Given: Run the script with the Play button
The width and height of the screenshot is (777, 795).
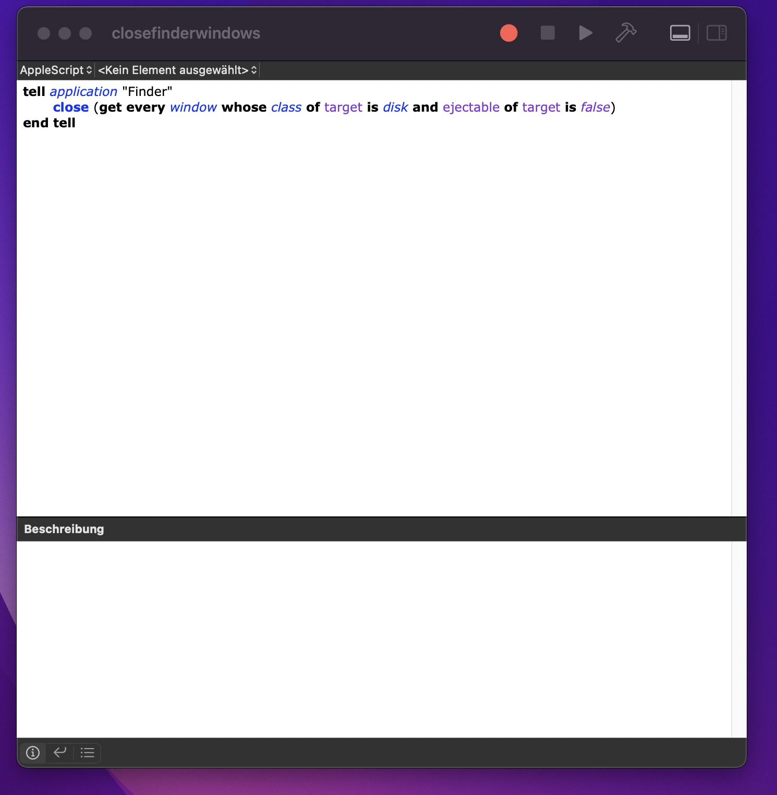Looking at the screenshot, I should [586, 33].
